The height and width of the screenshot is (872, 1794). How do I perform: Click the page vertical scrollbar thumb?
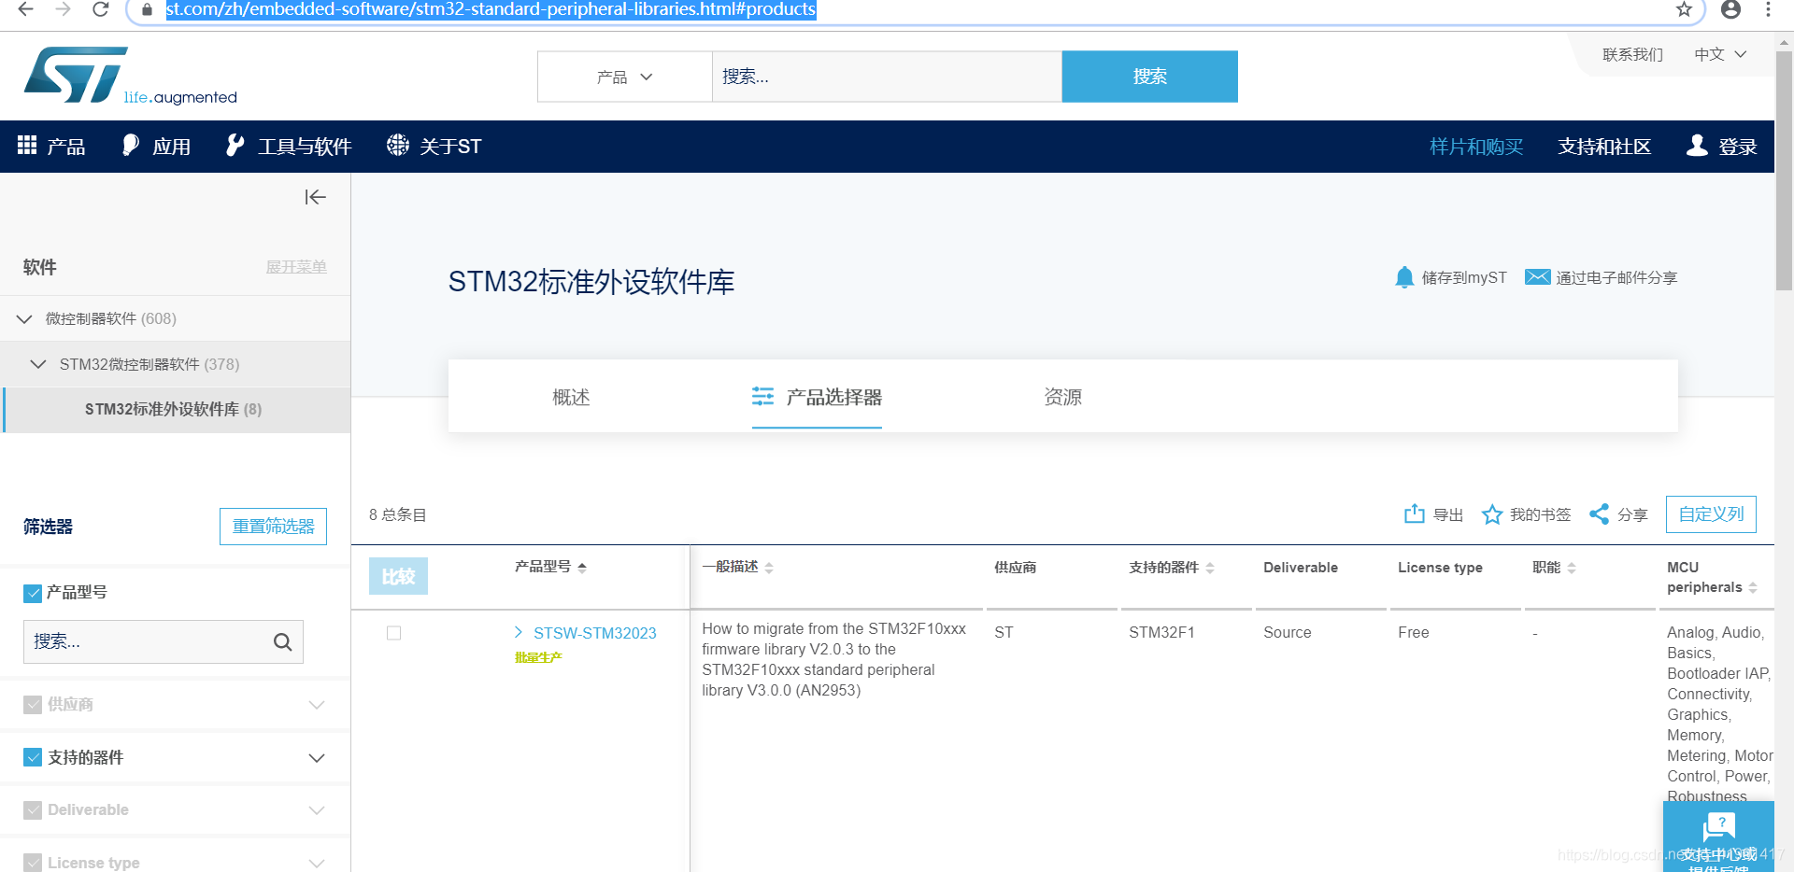click(x=1784, y=170)
